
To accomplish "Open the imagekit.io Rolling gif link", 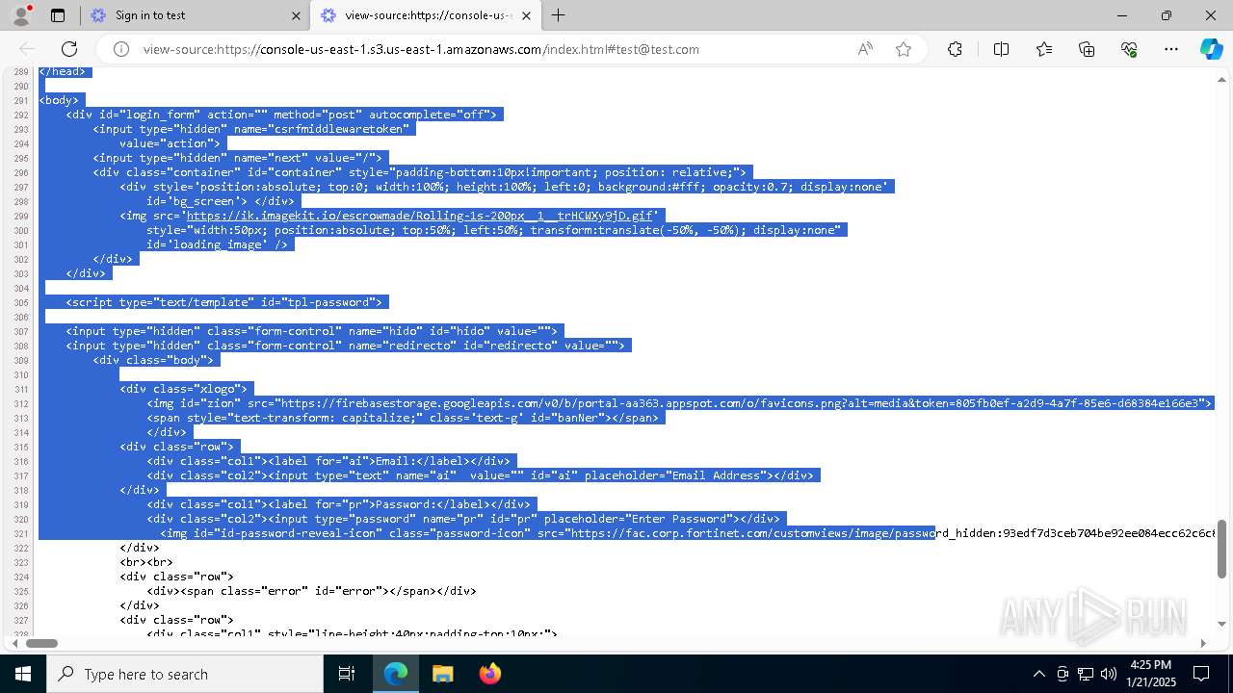I will click(x=422, y=216).
